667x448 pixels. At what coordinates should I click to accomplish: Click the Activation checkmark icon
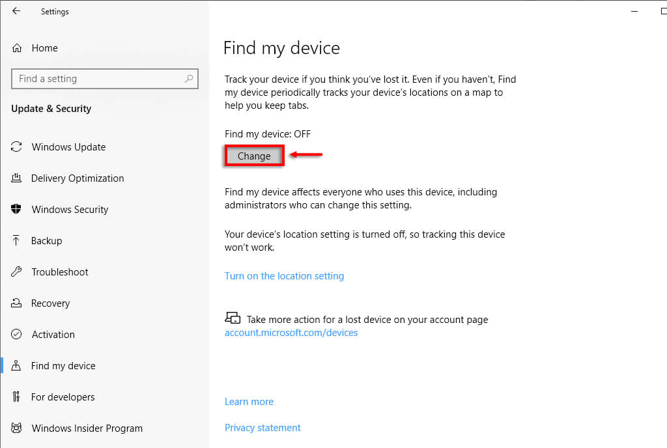coord(17,335)
